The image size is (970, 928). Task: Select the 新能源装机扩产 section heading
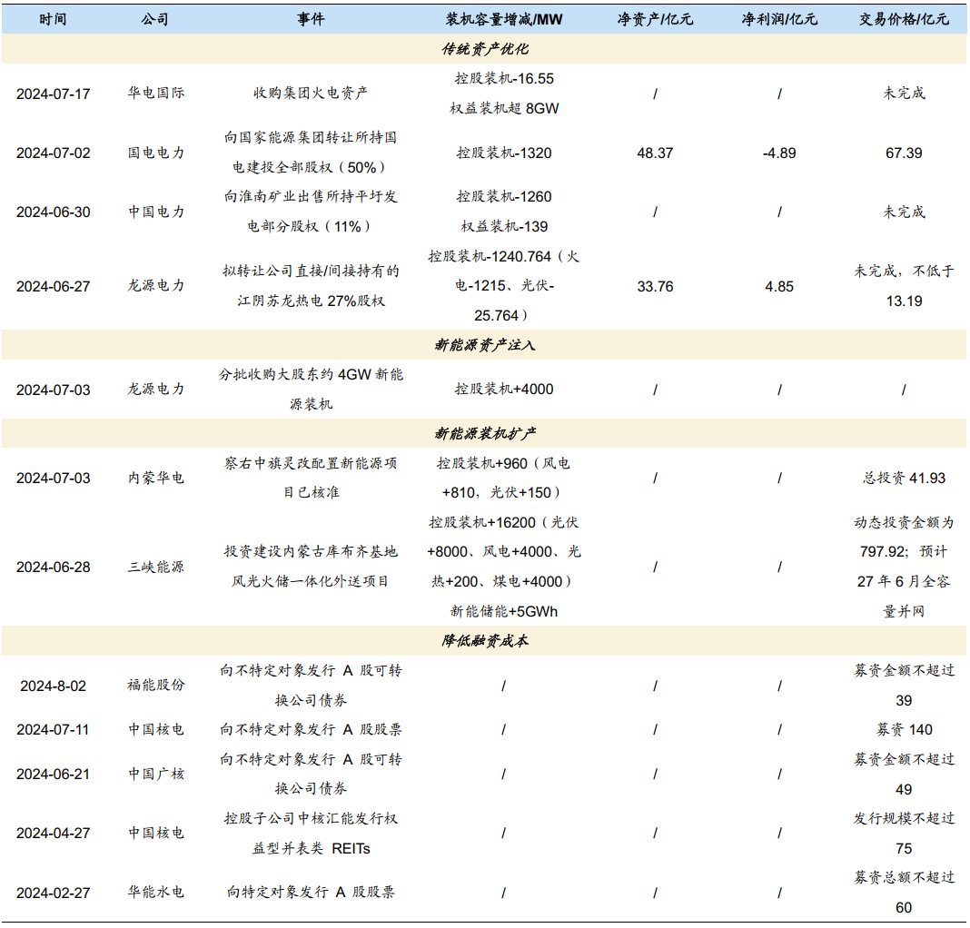485,433
